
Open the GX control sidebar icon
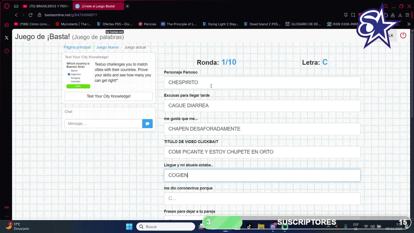coord(6,207)
